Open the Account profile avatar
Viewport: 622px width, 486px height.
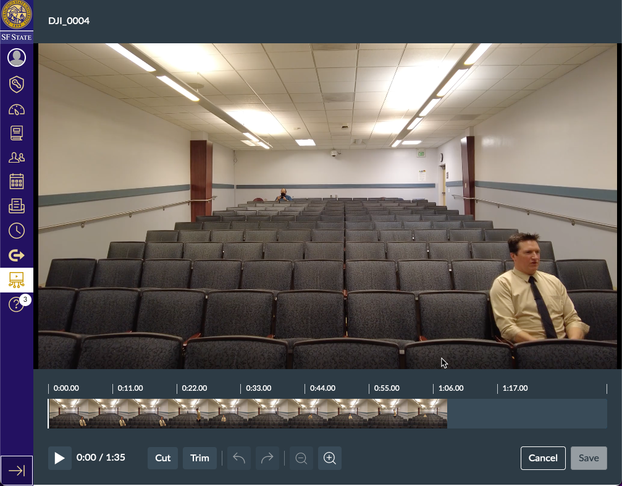coord(17,58)
